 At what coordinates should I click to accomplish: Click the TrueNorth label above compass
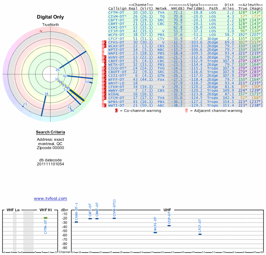pos(51,25)
